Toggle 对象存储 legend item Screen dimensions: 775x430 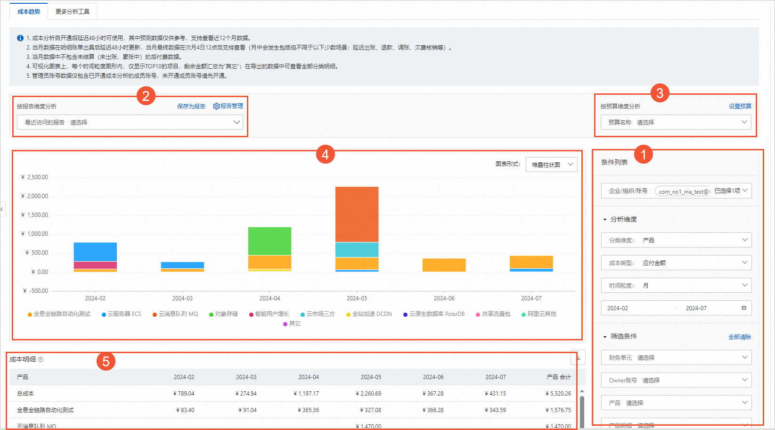(223, 314)
